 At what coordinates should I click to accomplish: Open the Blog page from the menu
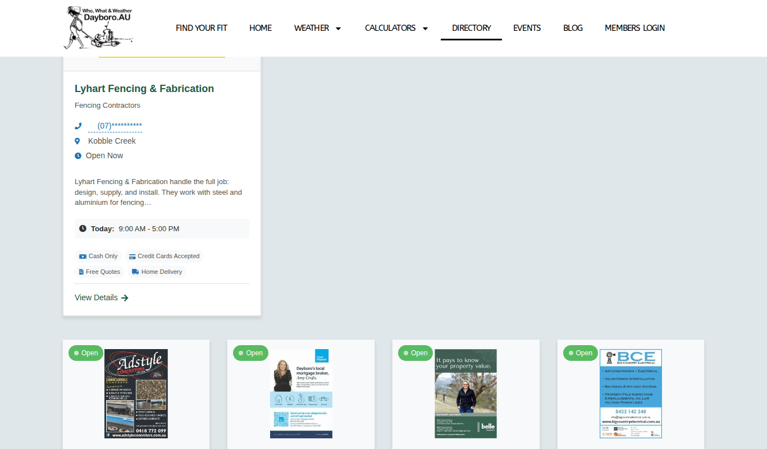[573, 28]
